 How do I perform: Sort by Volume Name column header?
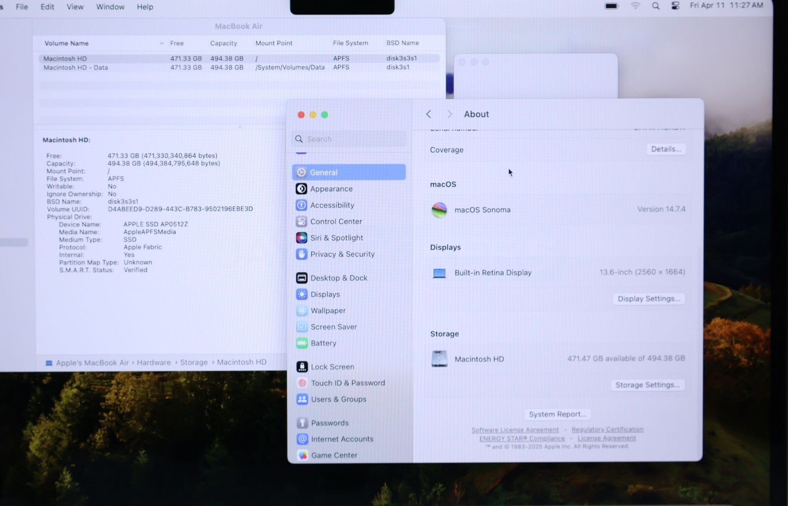66,43
